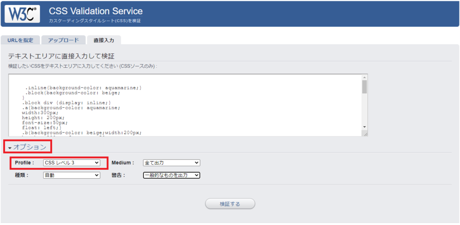Image resolution: width=460 pixels, height=225 pixels.
Task: Switch to the アップロード tab
Action: point(63,40)
